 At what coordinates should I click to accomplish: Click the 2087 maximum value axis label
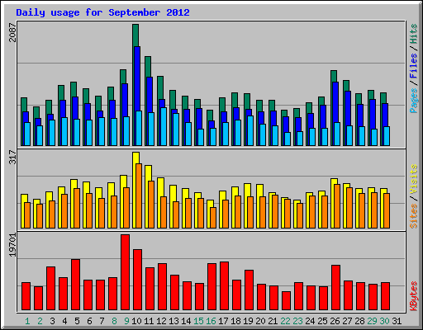click(x=13, y=32)
